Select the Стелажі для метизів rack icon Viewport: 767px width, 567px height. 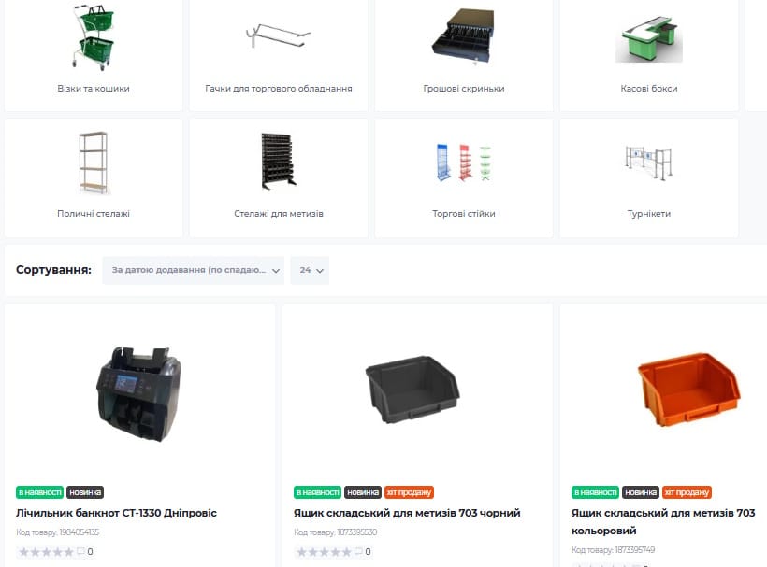[279, 162]
